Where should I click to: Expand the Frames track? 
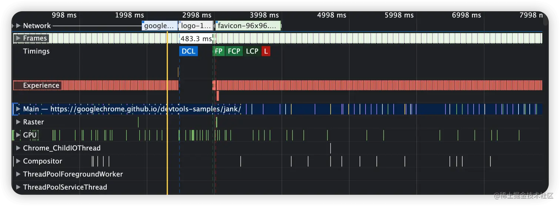tap(18, 38)
